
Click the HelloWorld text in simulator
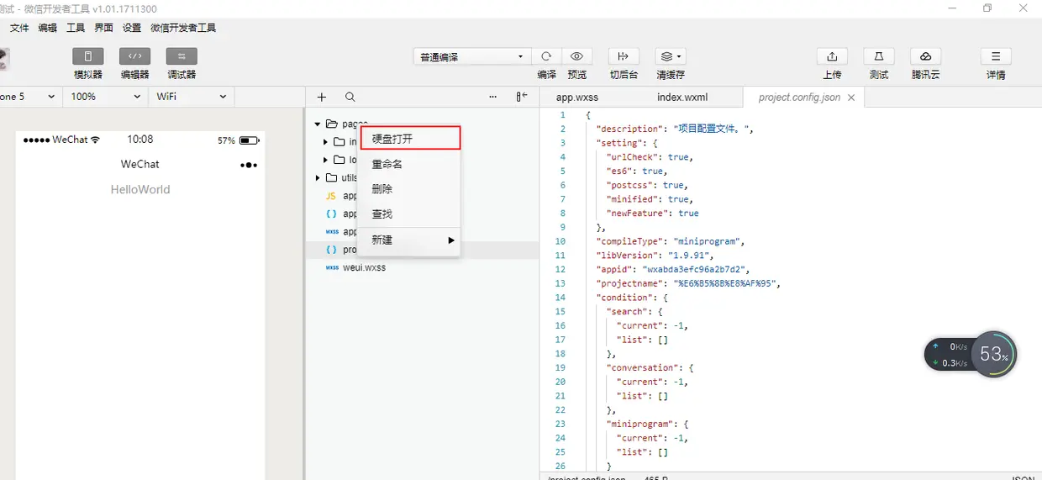click(140, 190)
